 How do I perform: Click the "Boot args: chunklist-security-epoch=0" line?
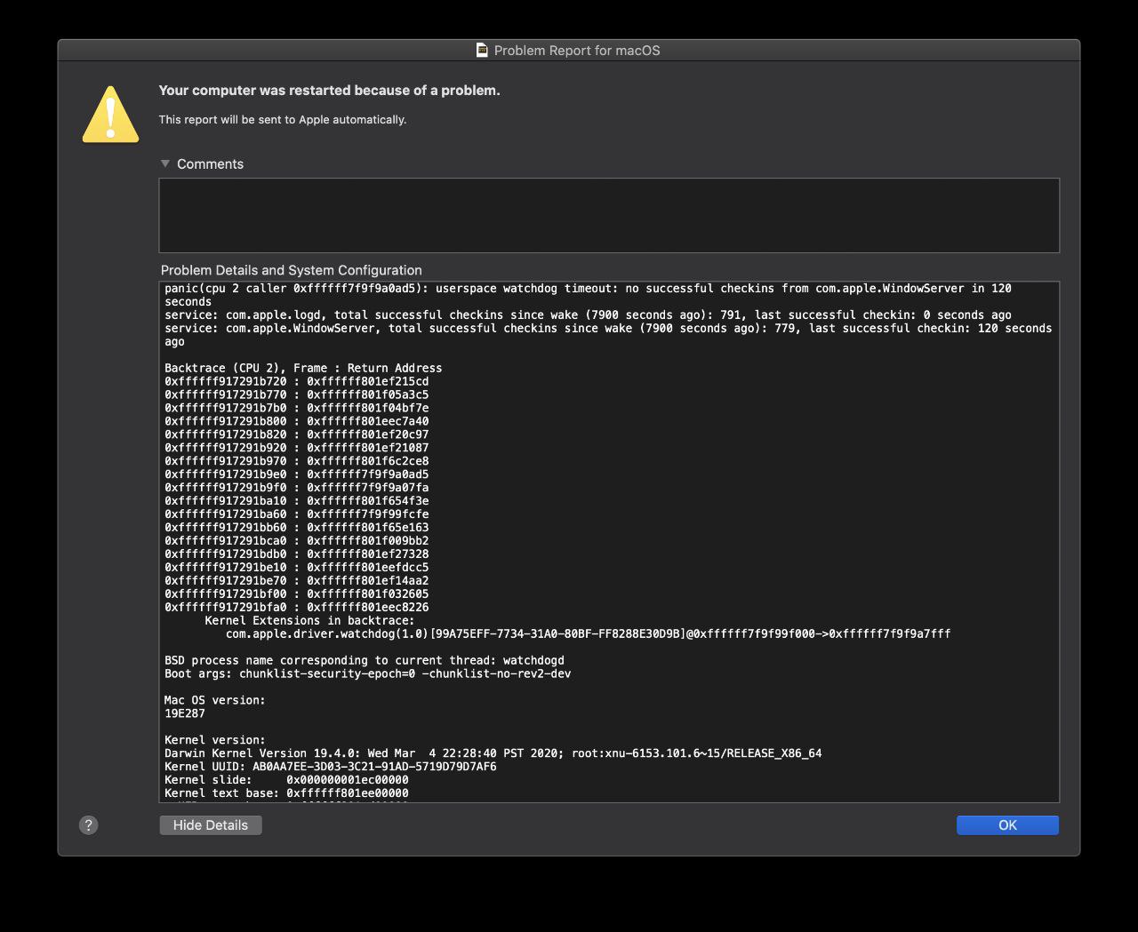pos(368,674)
